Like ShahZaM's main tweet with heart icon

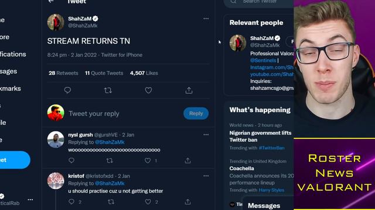point(148,90)
